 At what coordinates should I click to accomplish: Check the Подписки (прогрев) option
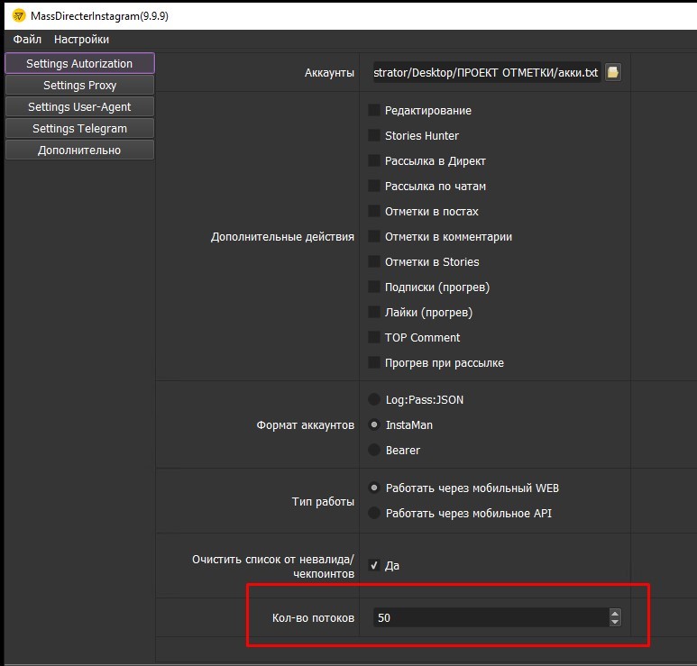374,287
